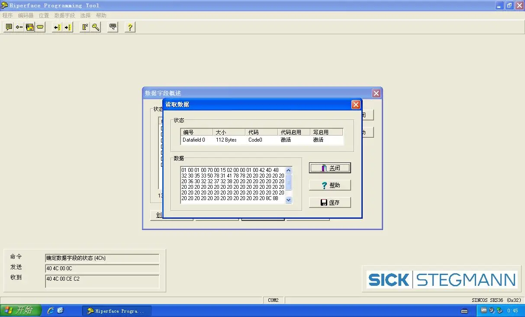Open the data field folders toolbar icon
The width and height of the screenshot is (525, 317).
(29, 27)
